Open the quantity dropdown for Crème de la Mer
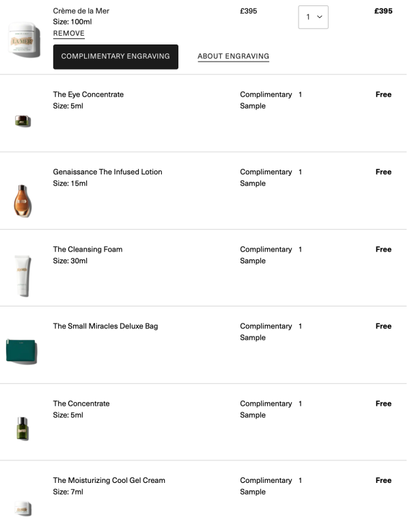 (313, 17)
